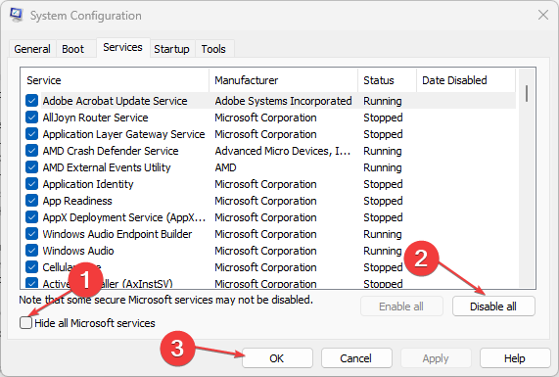
Task: Click the System Configuration title bar icon
Action: tap(16, 15)
